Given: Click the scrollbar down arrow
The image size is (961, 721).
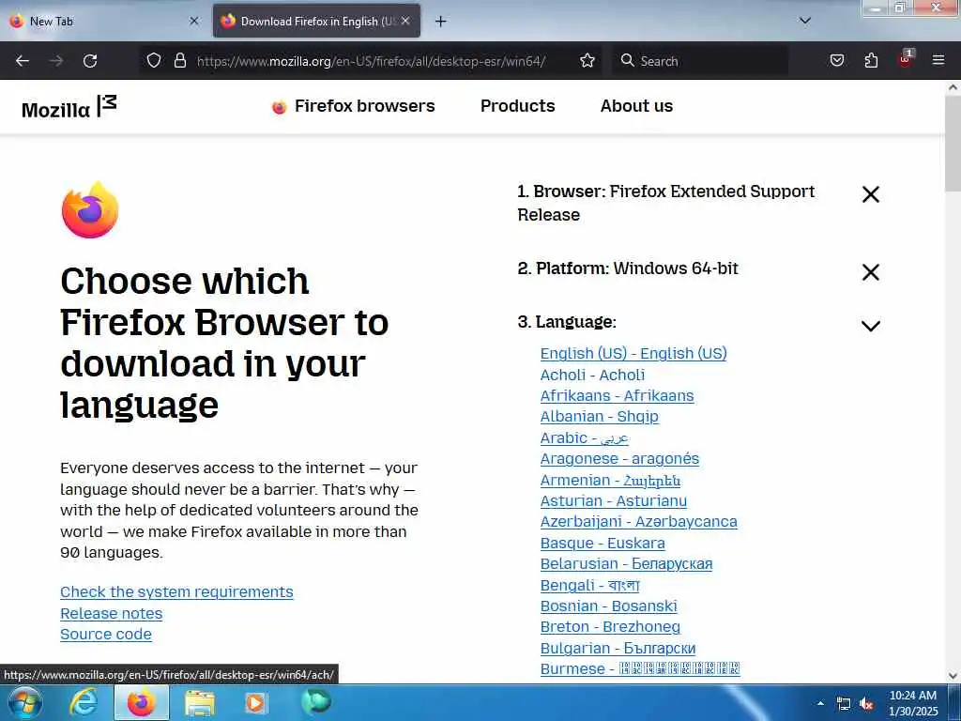Looking at the screenshot, I should 953,676.
